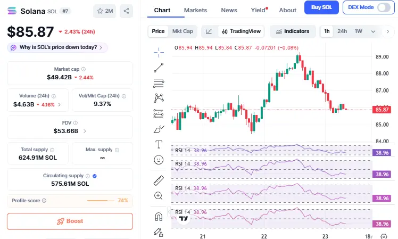Add Solana to watchlist star
Viewport: 398px width, 239px height.
(x=103, y=11)
